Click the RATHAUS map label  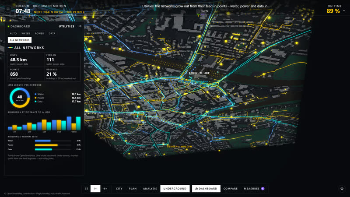click(x=137, y=114)
